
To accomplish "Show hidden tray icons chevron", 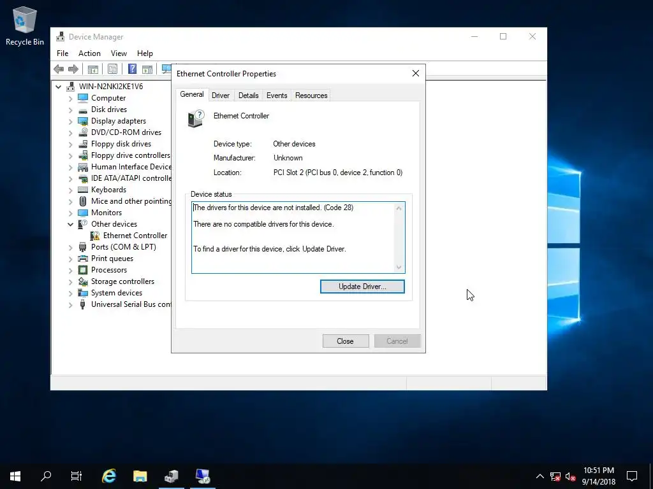I will click(539, 476).
